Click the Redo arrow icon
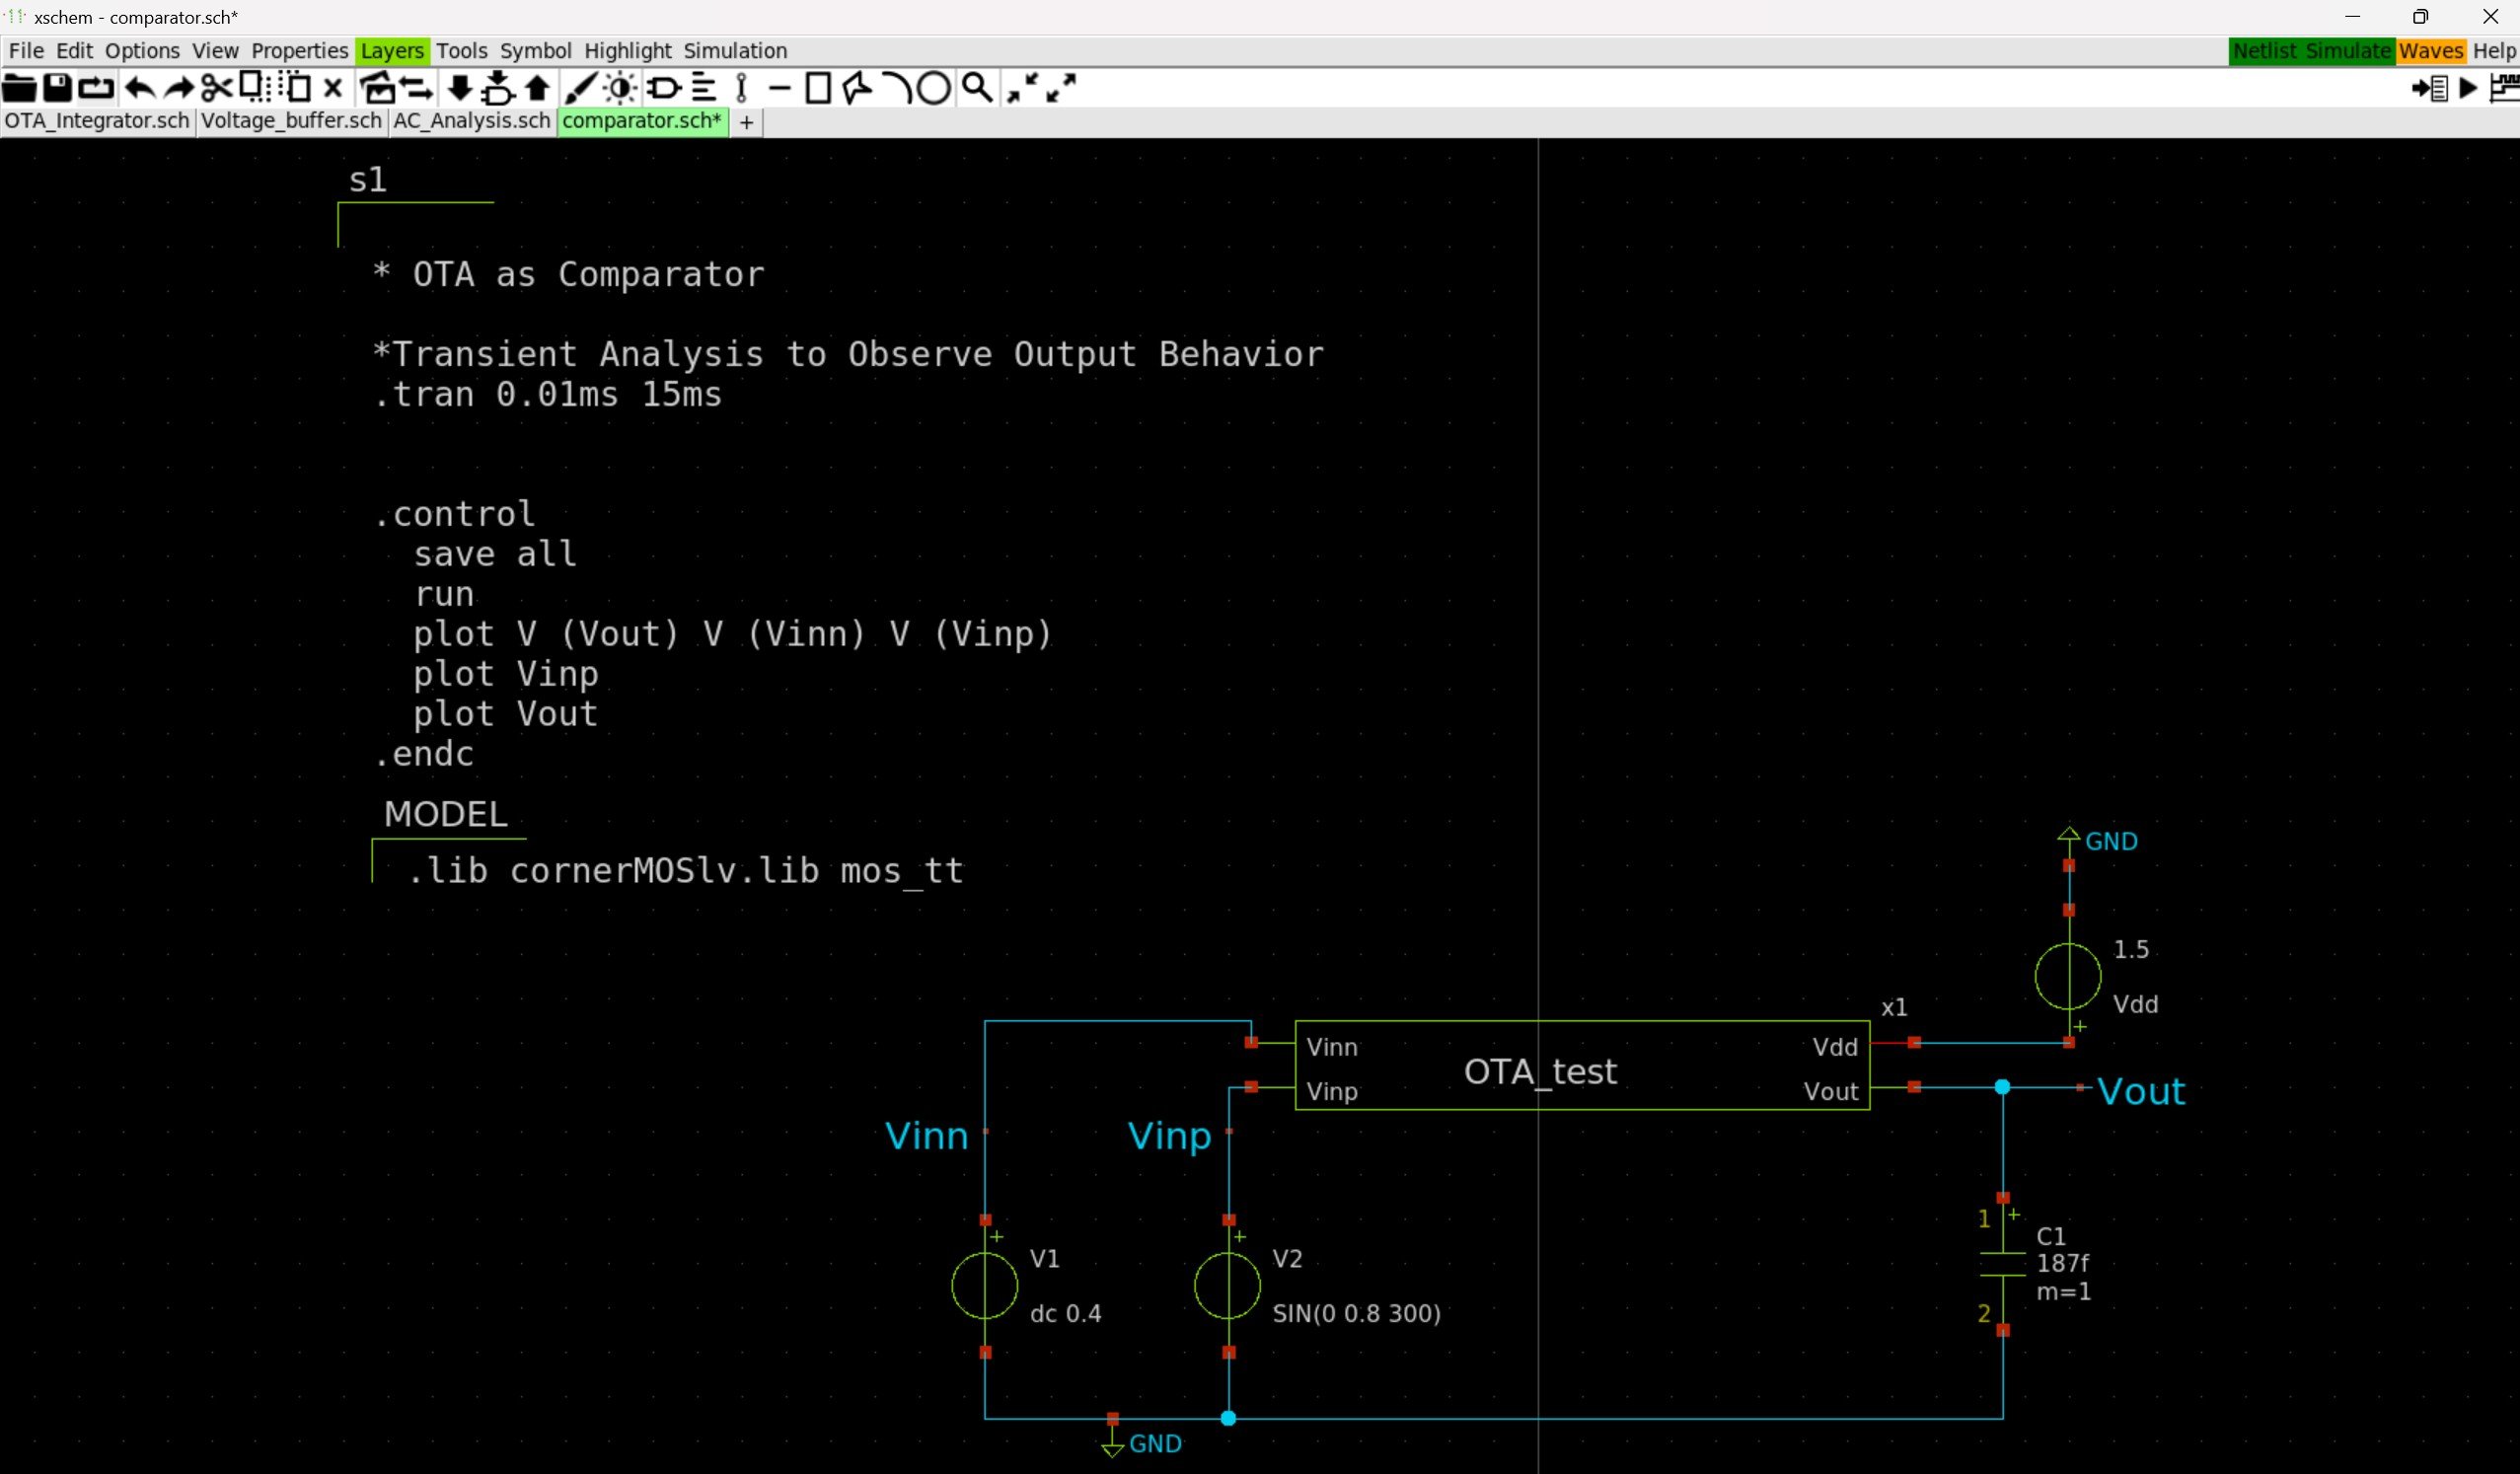The height and width of the screenshot is (1474, 2520). 179,89
